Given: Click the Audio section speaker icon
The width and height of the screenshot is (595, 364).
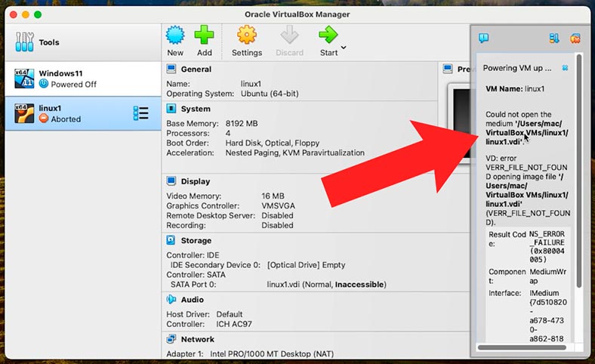Looking at the screenshot, I should [x=171, y=299].
